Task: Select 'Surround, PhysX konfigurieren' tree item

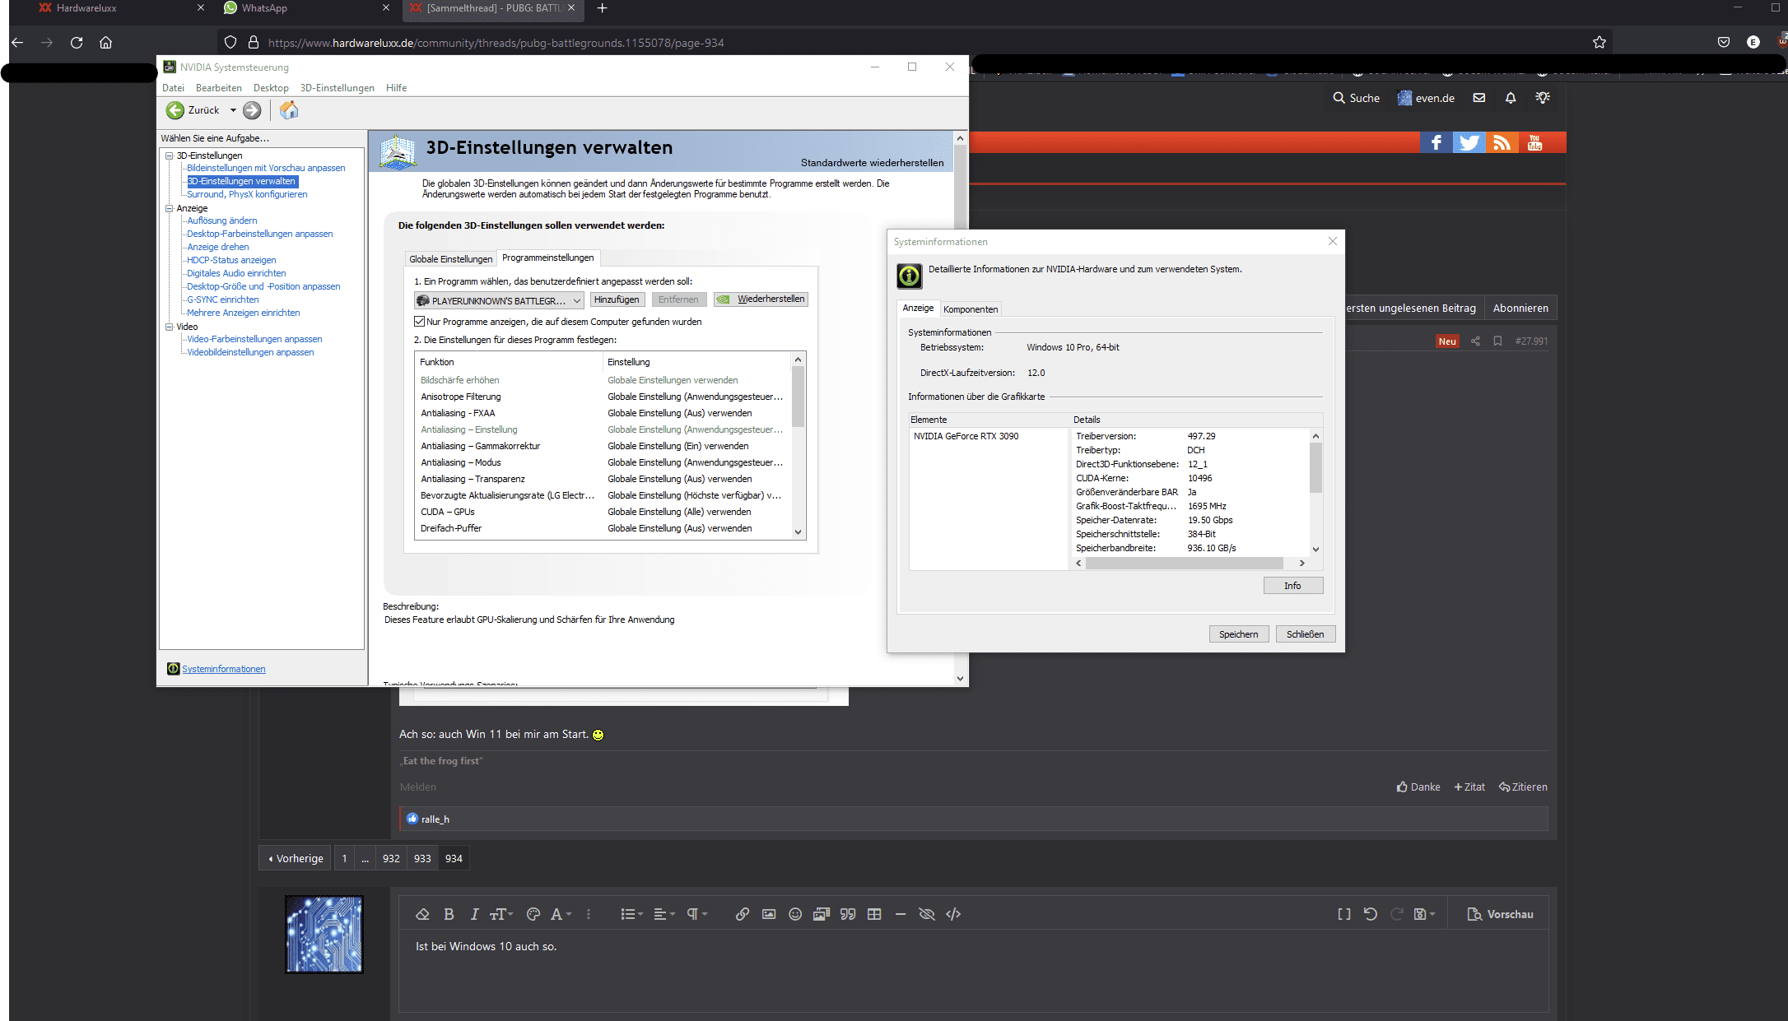Action: click(247, 194)
